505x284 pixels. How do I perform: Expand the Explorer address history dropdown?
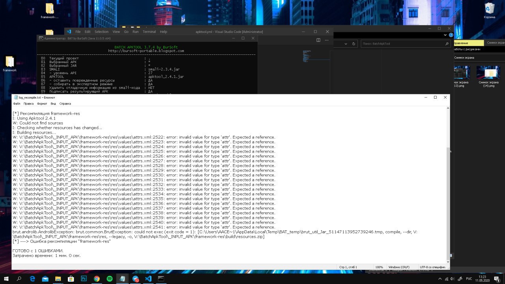pyautogui.click(x=346, y=44)
